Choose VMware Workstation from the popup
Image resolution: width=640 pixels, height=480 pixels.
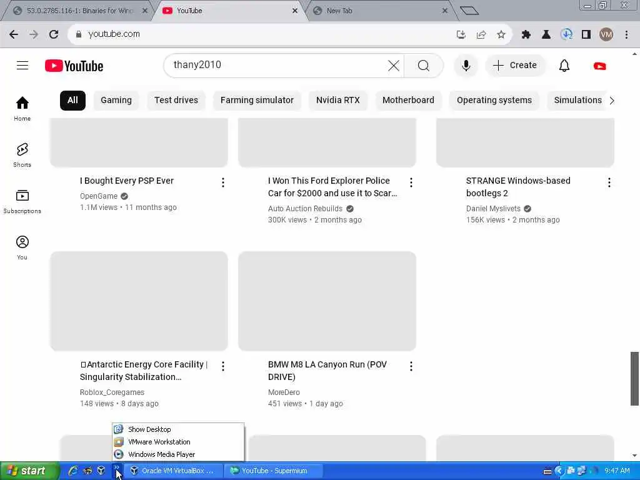point(178,442)
